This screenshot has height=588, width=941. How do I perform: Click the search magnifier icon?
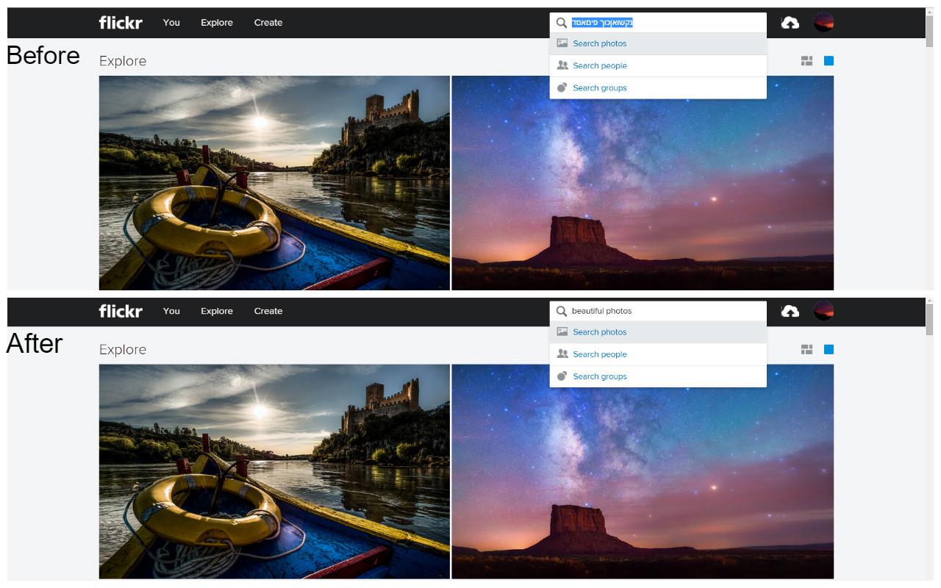[561, 23]
